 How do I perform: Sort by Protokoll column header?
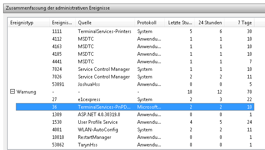[x=150, y=23]
